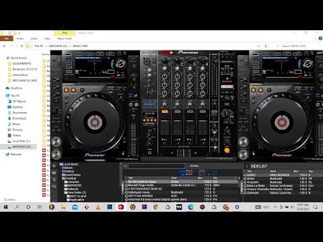The height and width of the screenshot is (242, 323).
Task: Open Photoshop from the taskbar
Action: (110, 207)
